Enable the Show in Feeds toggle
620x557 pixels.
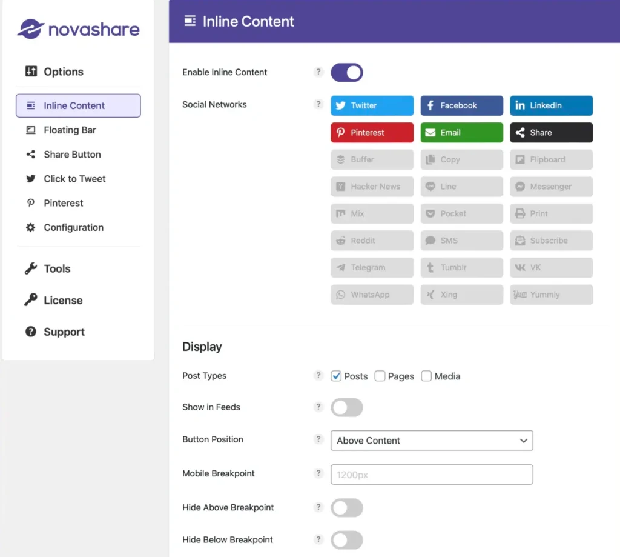point(346,407)
